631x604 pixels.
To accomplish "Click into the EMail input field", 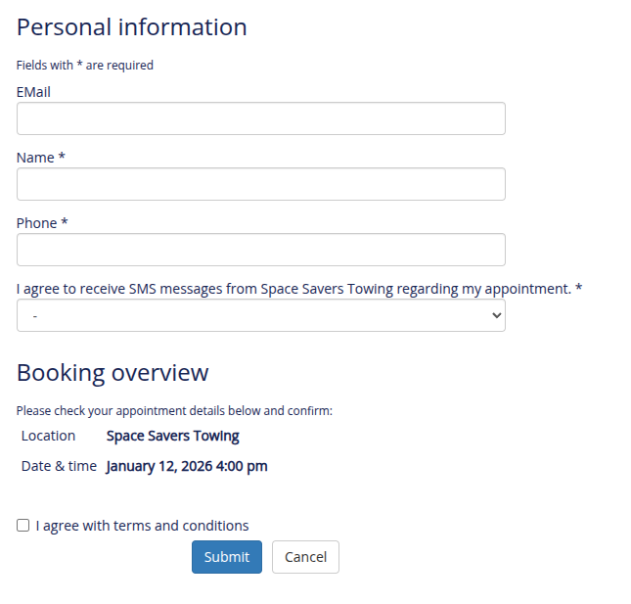I will coord(260,118).
